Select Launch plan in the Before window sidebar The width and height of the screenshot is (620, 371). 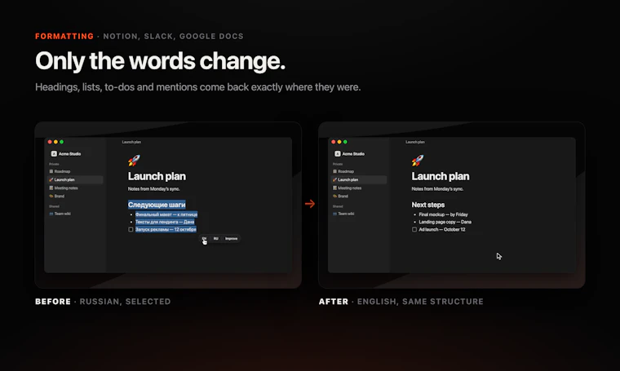pyautogui.click(x=75, y=179)
